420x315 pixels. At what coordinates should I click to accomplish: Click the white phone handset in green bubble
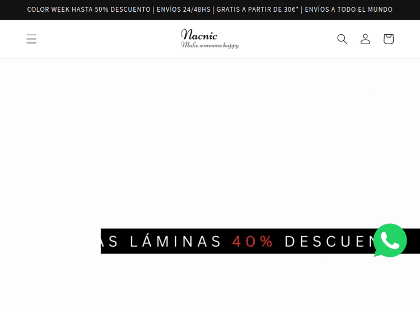[390, 241]
